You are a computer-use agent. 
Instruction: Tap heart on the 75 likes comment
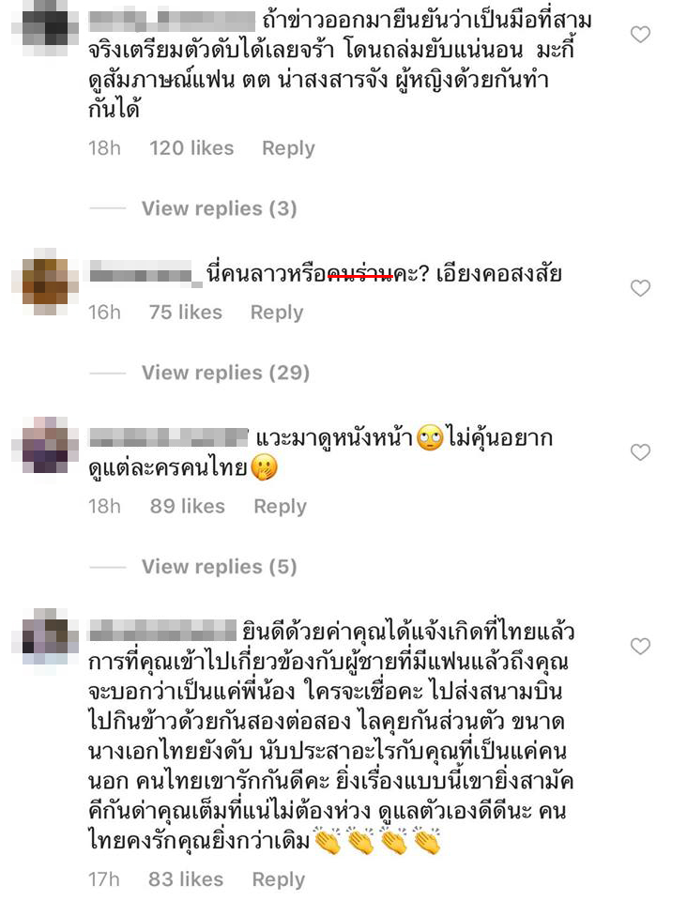[640, 288]
